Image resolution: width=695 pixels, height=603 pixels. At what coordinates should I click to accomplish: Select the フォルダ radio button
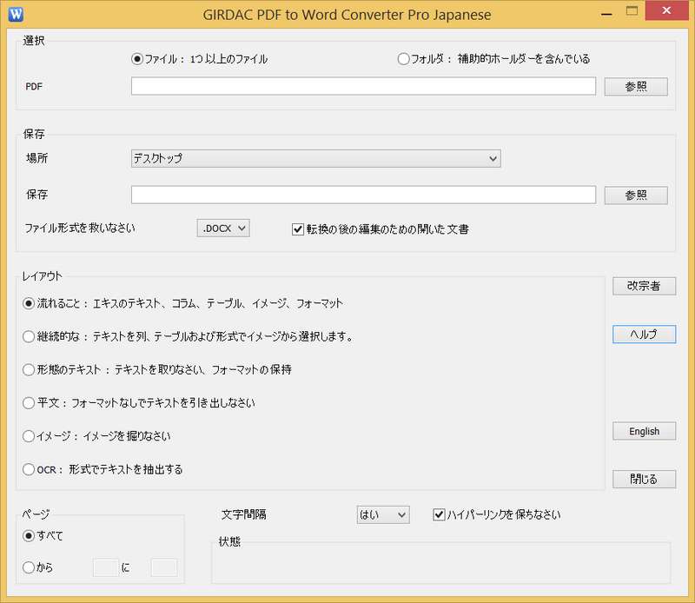click(x=403, y=59)
